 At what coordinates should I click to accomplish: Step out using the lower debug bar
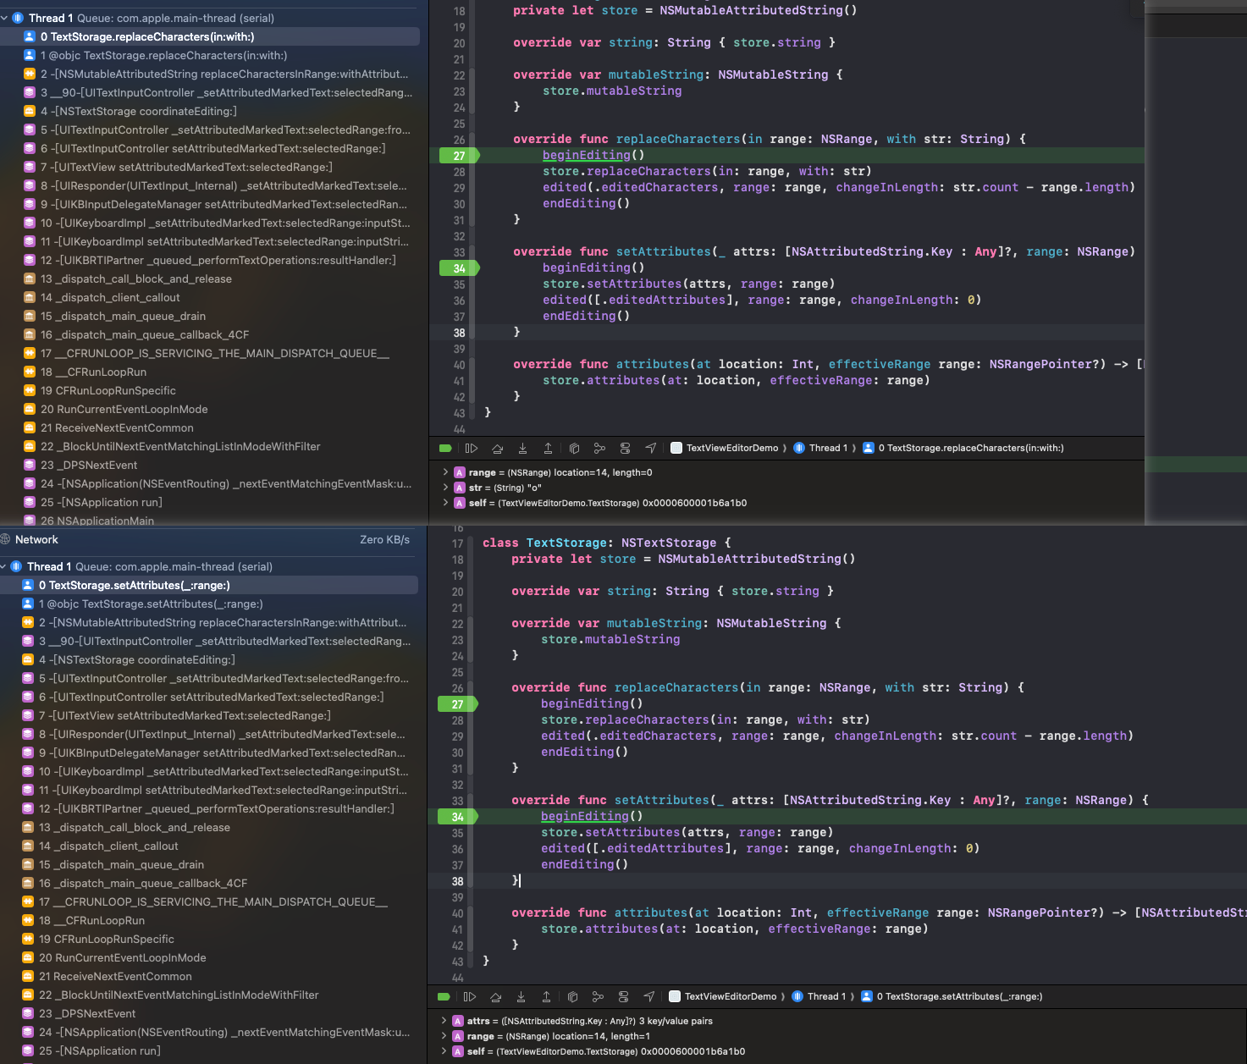coord(546,997)
